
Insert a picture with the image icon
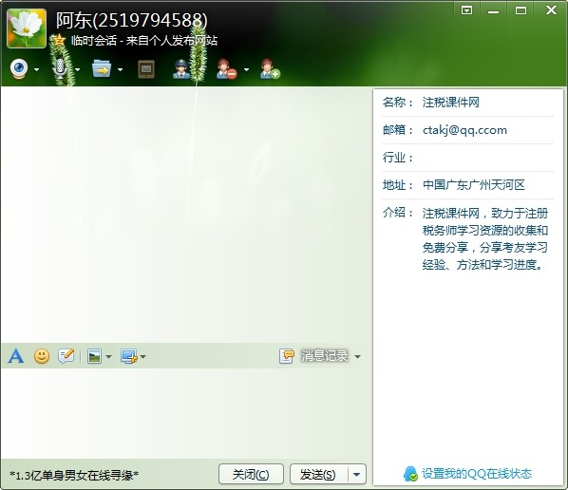pos(95,356)
